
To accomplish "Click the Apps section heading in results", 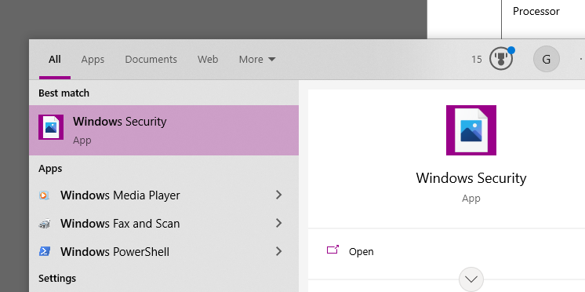I will pyautogui.click(x=50, y=169).
